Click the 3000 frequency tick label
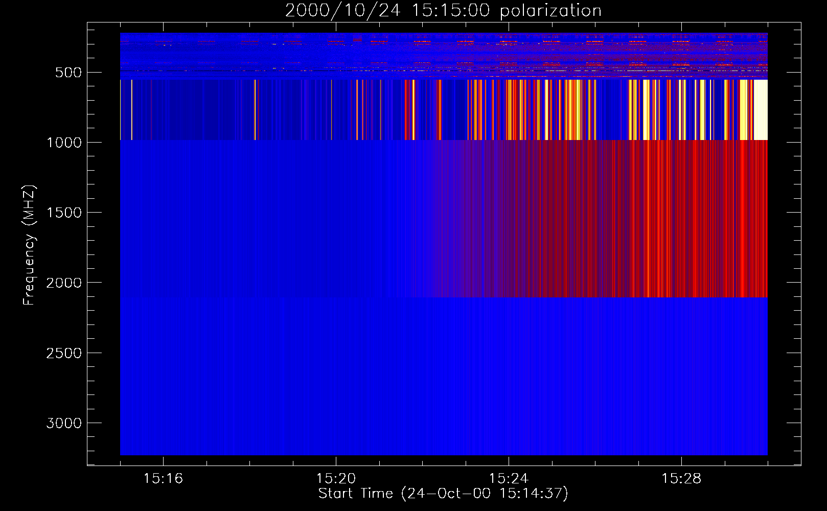 tap(64, 423)
